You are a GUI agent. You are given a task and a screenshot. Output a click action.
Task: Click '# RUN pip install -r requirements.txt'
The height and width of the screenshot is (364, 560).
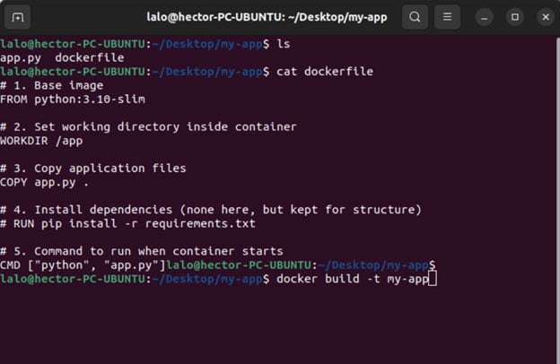click(x=127, y=224)
